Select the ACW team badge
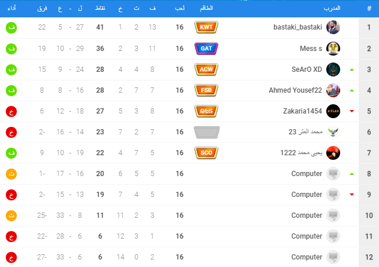This screenshot has height=267, width=379. pos(206,70)
